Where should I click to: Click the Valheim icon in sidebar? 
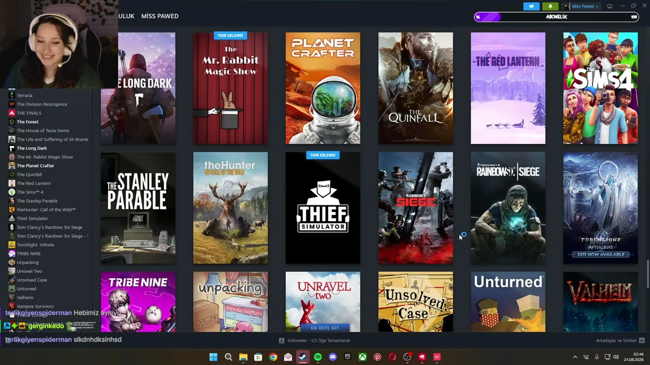[x=12, y=298]
